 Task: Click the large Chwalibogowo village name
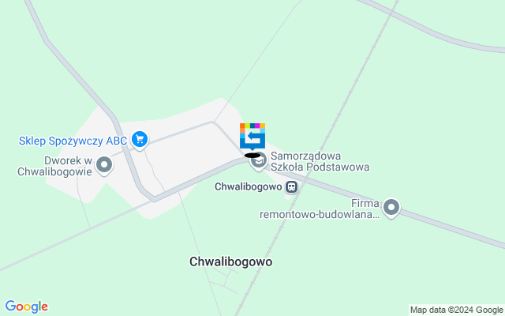coord(231,261)
